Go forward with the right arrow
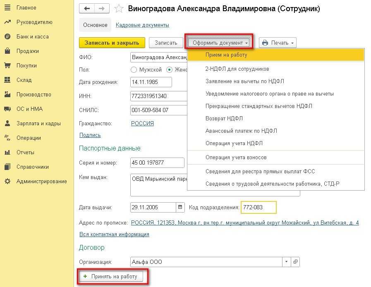 (102, 9)
